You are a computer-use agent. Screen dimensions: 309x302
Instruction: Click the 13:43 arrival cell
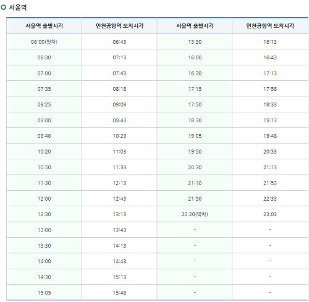[119, 230]
